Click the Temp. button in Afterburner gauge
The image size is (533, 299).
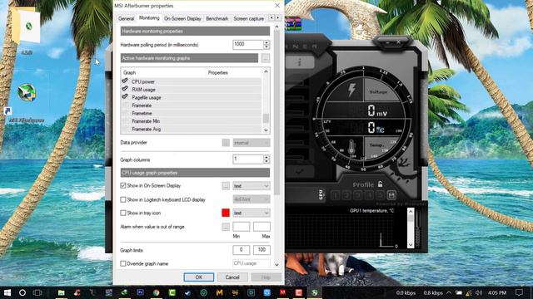(x=378, y=145)
